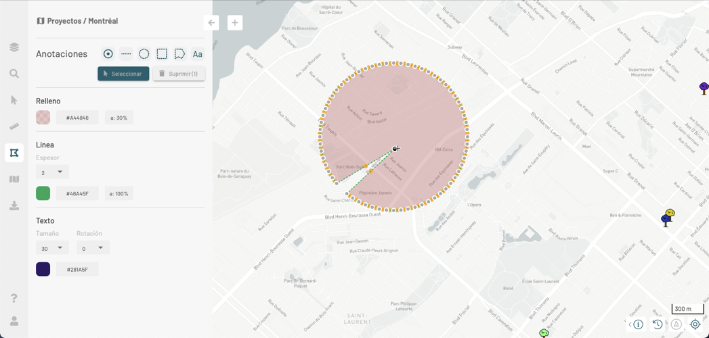Switch to the basemap tab in sidebar

pyautogui.click(x=14, y=179)
